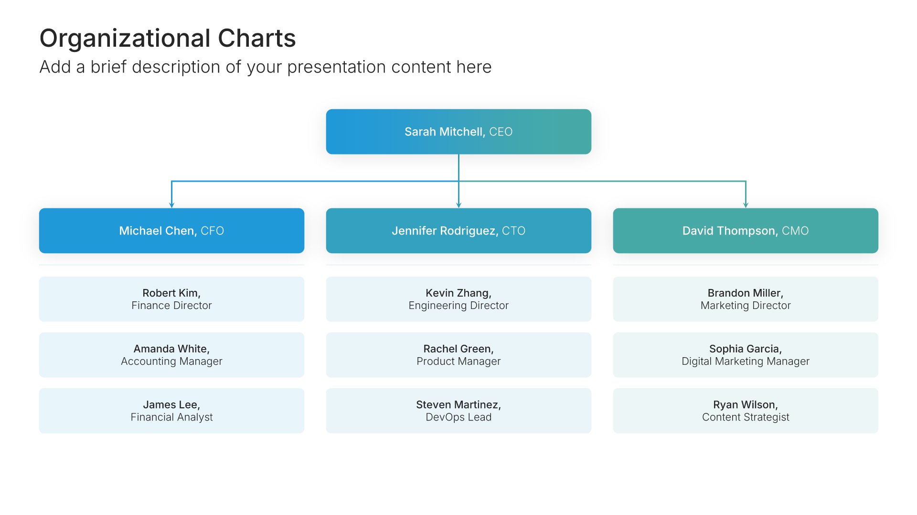917x515 pixels.
Task: Select James Lee, Financial Analyst card
Action: 171,411
